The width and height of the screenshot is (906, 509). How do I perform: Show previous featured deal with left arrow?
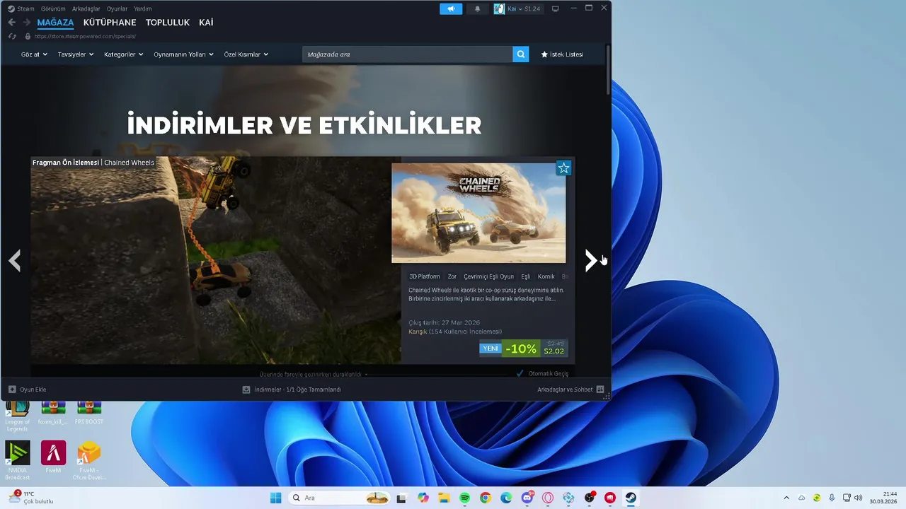click(14, 261)
